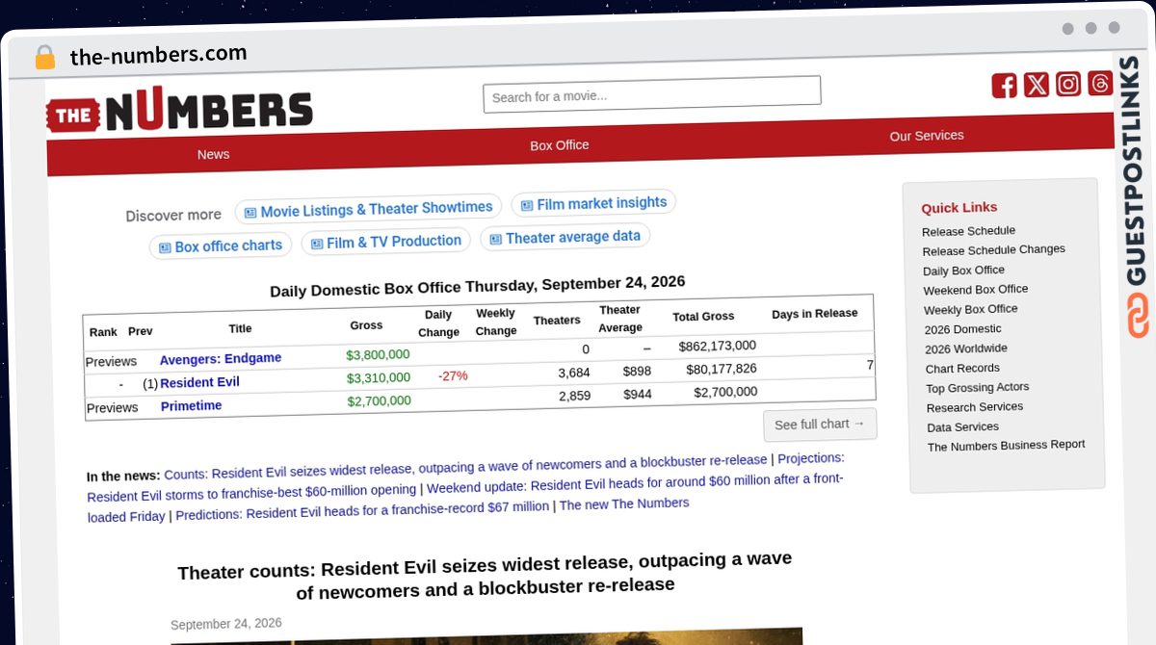Open Research Services quick link
The height and width of the screenshot is (645, 1156).
coord(974,407)
